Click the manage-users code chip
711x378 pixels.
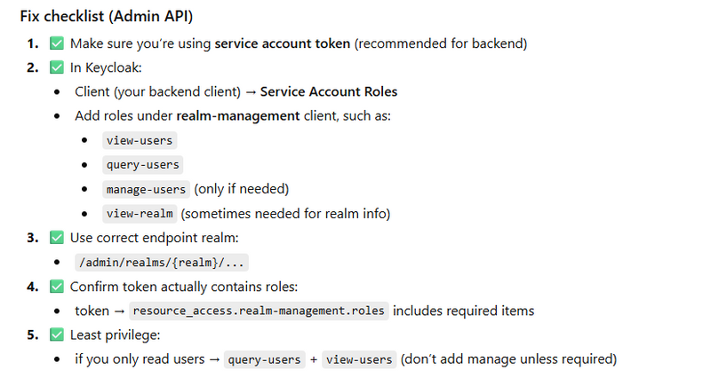146,189
